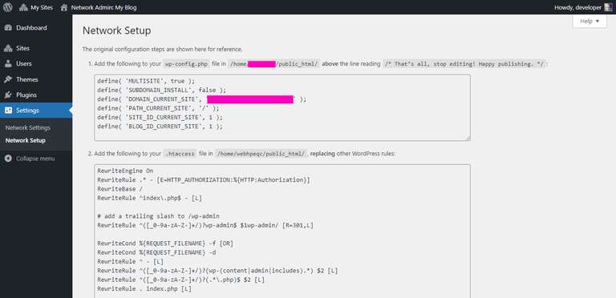Image resolution: width=616 pixels, height=298 pixels.
Task: Click the line define( 'PATH_CURRENT_SITE', '/' );
Action: 158,108
